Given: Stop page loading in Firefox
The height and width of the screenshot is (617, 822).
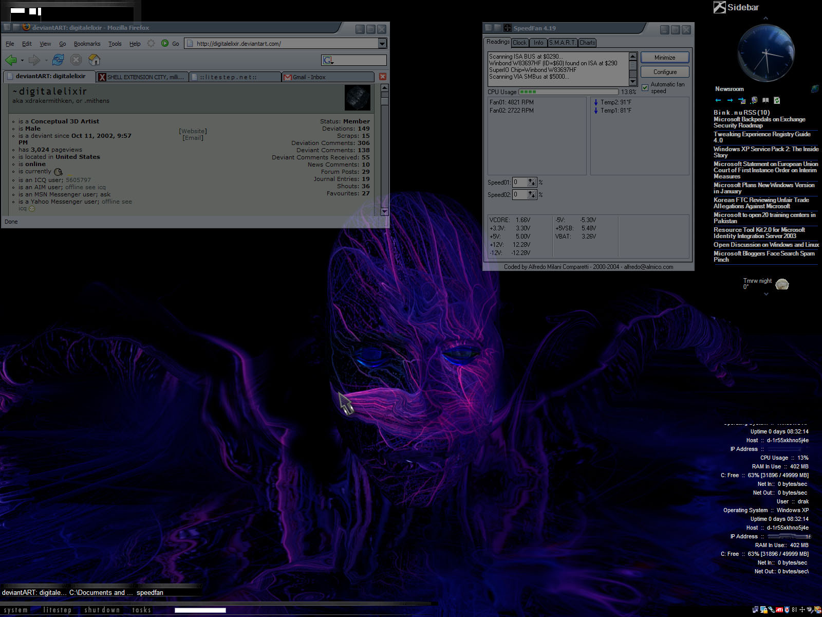Looking at the screenshot, I should pos(76,60).
